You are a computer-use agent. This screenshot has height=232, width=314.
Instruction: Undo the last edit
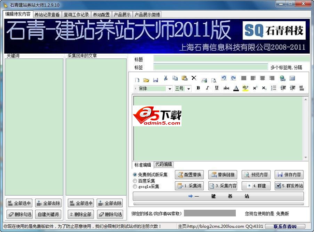[x=224, y=78]
